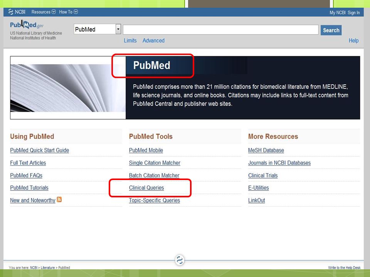
Task: Expand the Resources menu
Action: [x=44, y=12]
